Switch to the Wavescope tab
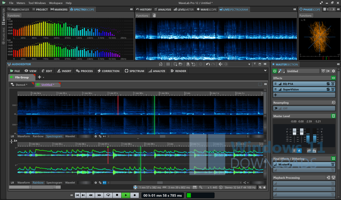Viewport: 341px width, 200px height. click(207, 9)
